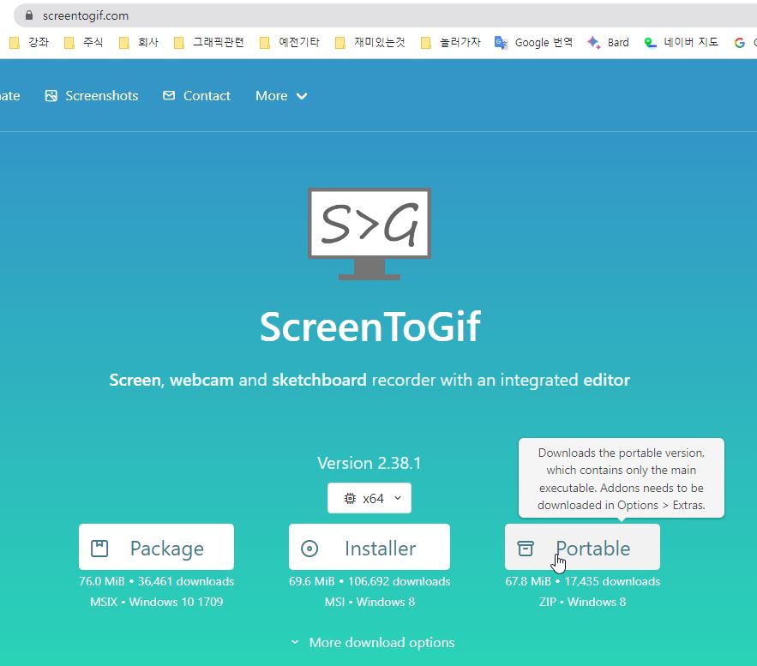Viewport: 757px width, 666px height.
Task: Open the 놀러가자 bookmark folder
Action: click(451, 43)
